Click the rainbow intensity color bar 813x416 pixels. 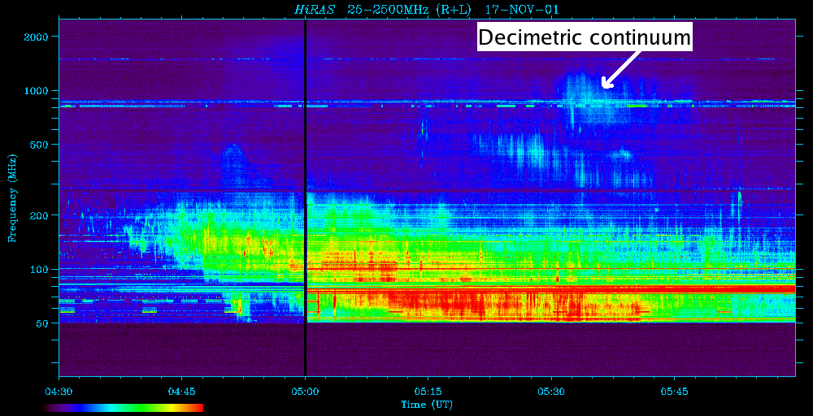tap(124, 408)
